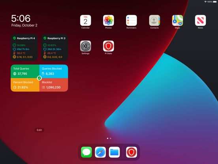This screenshot has width=218, height=164.
Task: Tap the Total Queries tile
Action: coord(25,71)
